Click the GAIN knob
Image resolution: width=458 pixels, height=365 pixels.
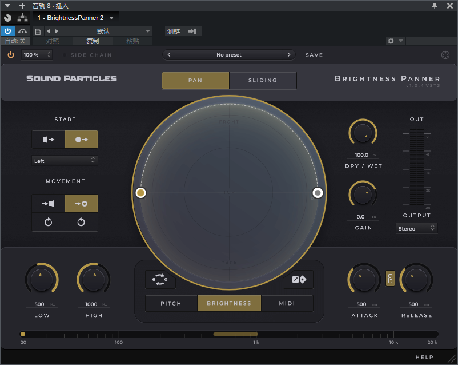(x=363, y=195)
